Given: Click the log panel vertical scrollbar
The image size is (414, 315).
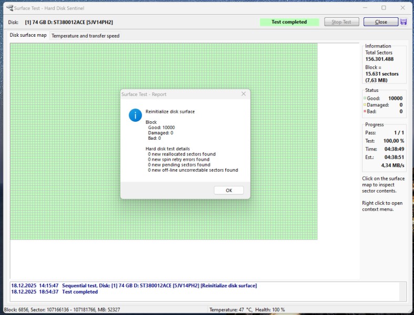Looking at the screenshot, I should click(x=402, y=291).
